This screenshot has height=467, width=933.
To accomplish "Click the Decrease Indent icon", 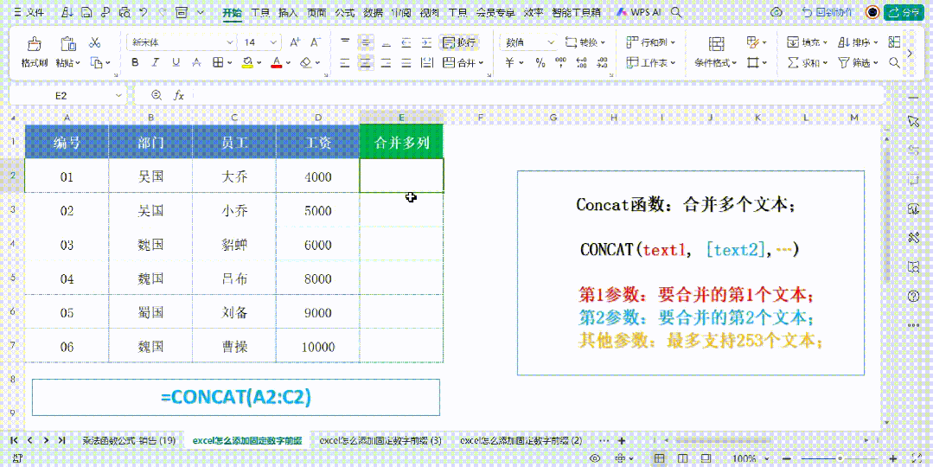I will click(x=406, y=43).
